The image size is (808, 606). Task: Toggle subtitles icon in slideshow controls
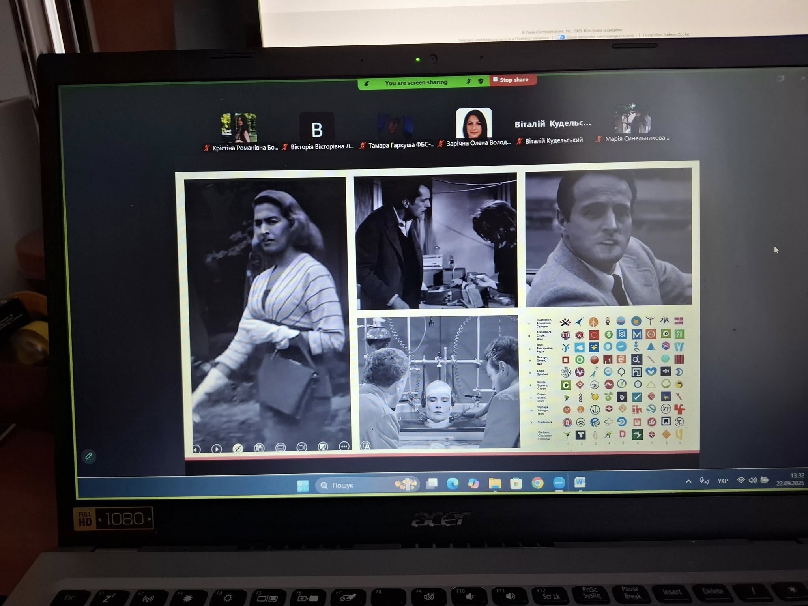(281, 447)
